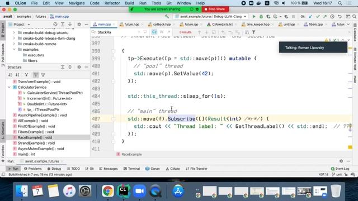The height and width of the screenshot is (201, 358).
Task: Toggle Regex option in find bar
Action: click(x=168, y=32)
